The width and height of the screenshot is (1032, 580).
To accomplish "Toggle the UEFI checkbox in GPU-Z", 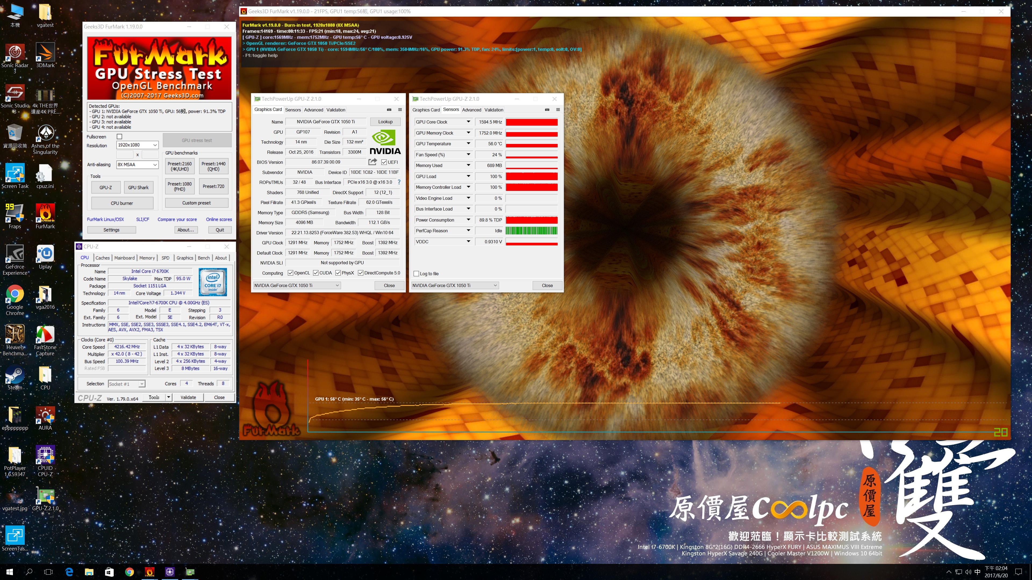I will pyautogui.click(x=384, y=162).
